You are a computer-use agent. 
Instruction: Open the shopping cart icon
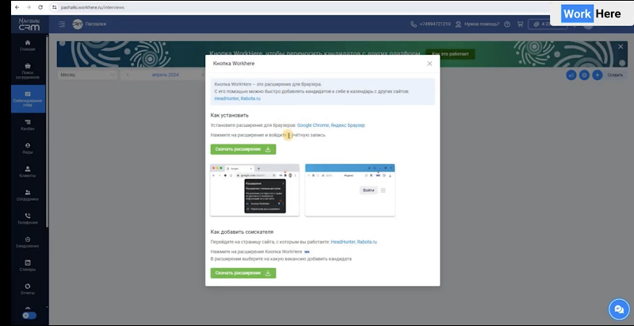tap(520, 25)
